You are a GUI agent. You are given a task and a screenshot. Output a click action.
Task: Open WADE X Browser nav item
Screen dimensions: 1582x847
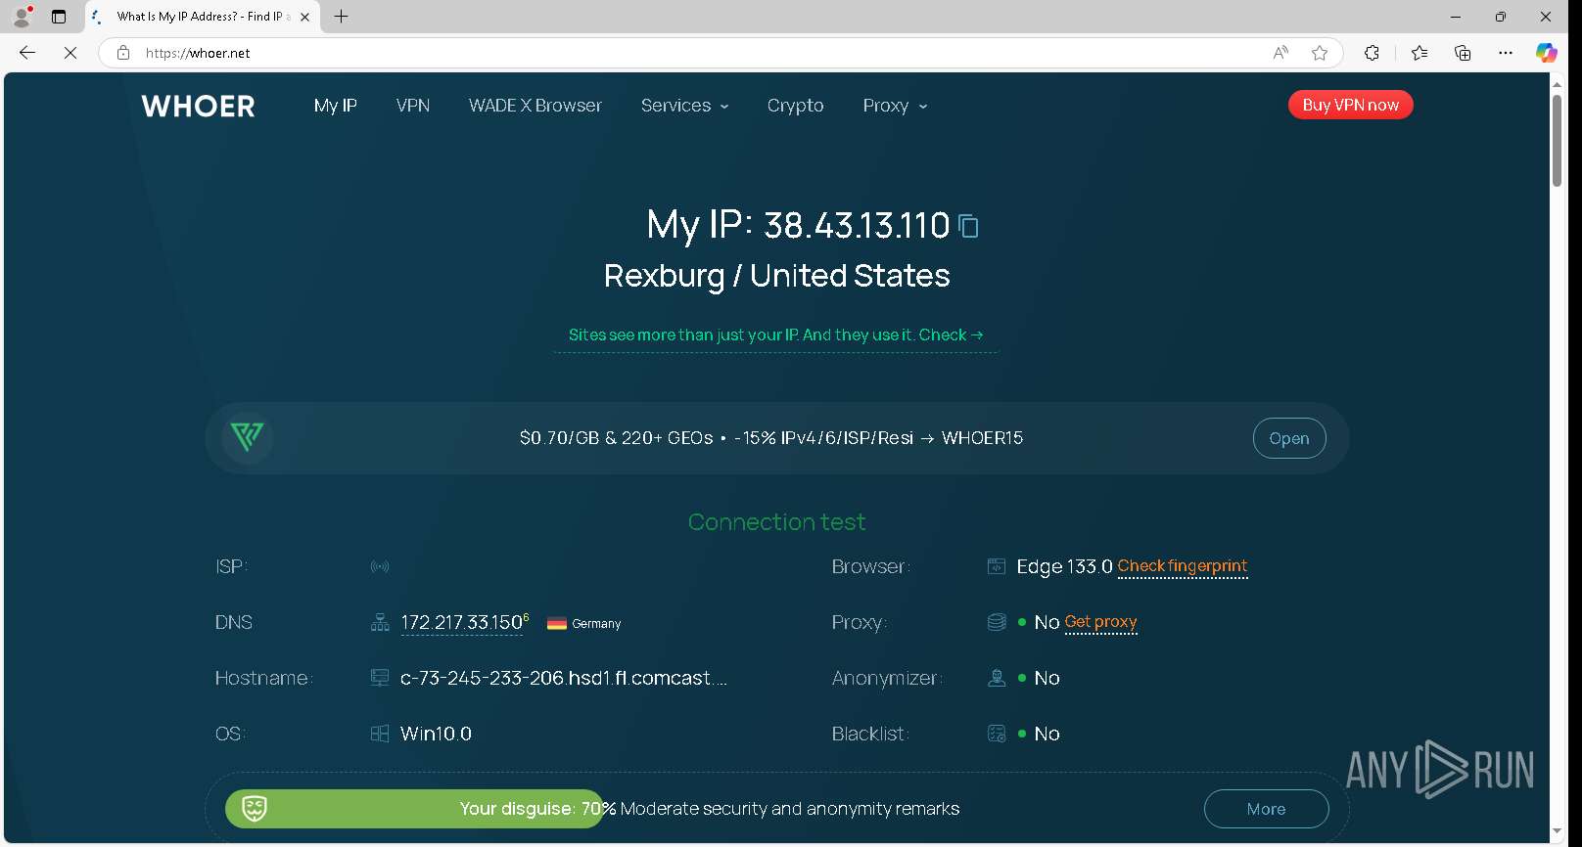coord(535,106)
